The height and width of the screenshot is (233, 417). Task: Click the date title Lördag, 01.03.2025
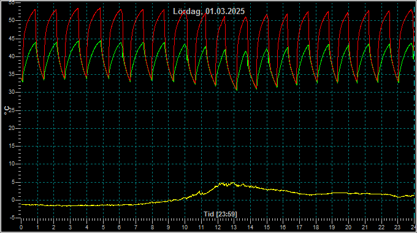click(208, 12)
